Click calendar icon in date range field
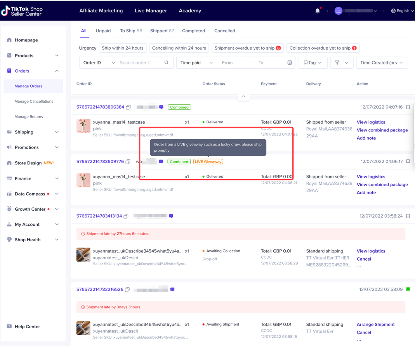 coord(290,63)
